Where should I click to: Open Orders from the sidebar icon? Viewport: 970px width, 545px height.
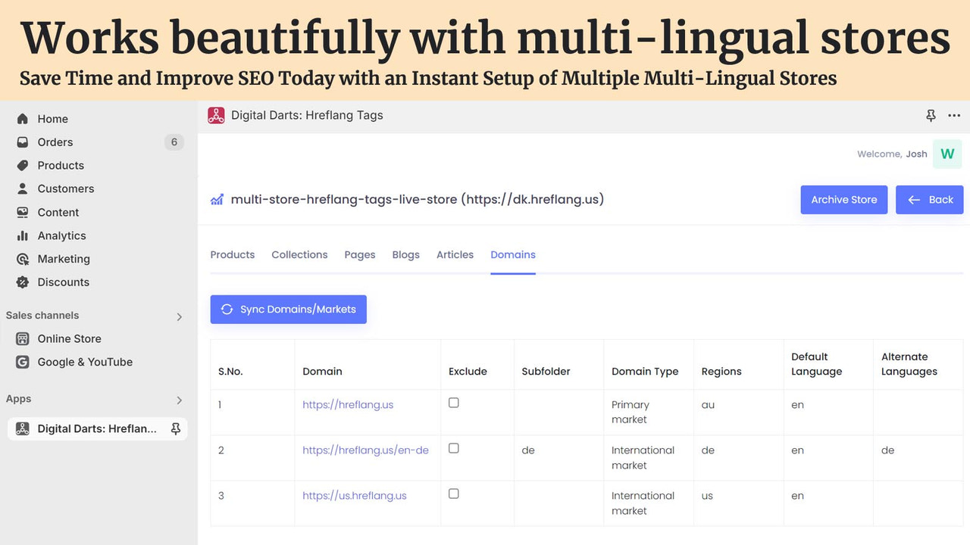(x=23, y=142)
